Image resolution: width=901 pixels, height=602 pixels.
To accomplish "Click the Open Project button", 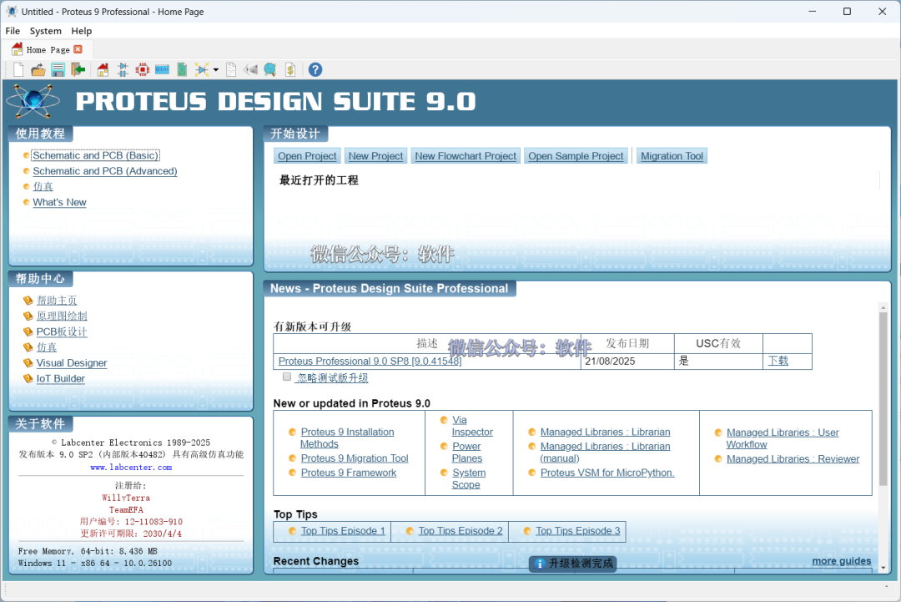I will click(307, 156).
